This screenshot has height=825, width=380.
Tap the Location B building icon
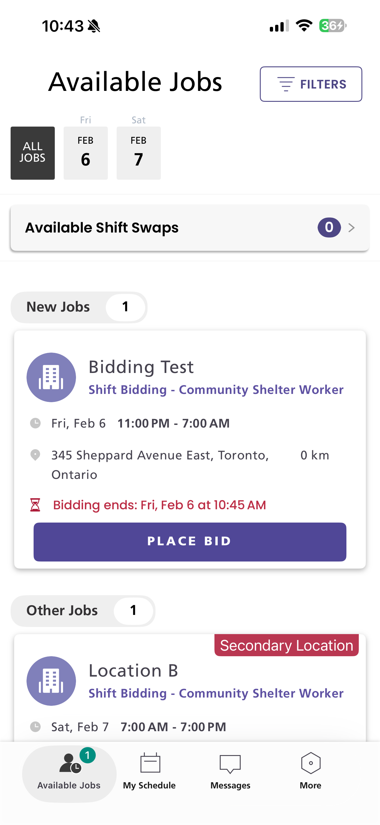(x=51, y=681)
